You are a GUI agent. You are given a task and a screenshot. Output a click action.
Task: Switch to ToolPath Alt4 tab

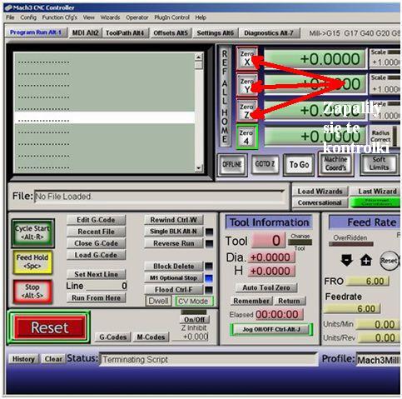(x=125, y=32)
